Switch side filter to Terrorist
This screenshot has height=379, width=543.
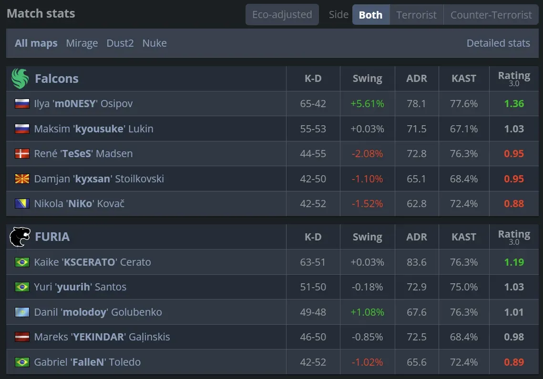click(x=416, y=15)
